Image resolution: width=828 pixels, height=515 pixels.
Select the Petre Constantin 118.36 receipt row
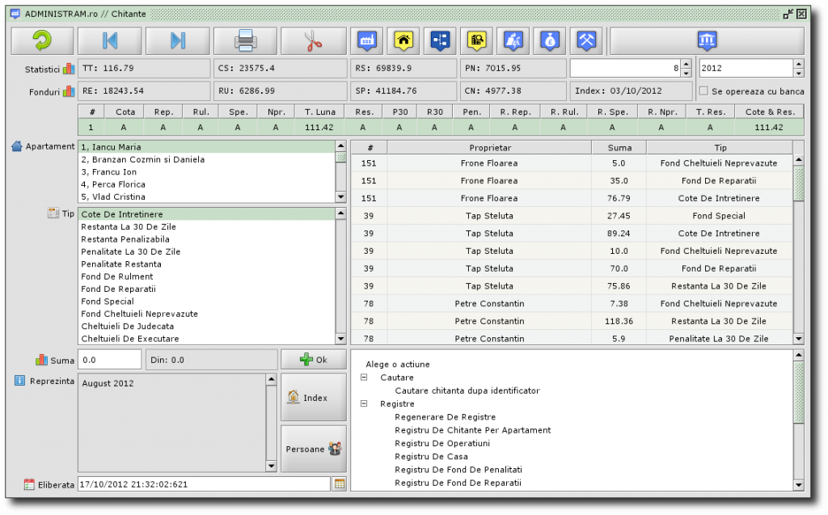[572, 321]
